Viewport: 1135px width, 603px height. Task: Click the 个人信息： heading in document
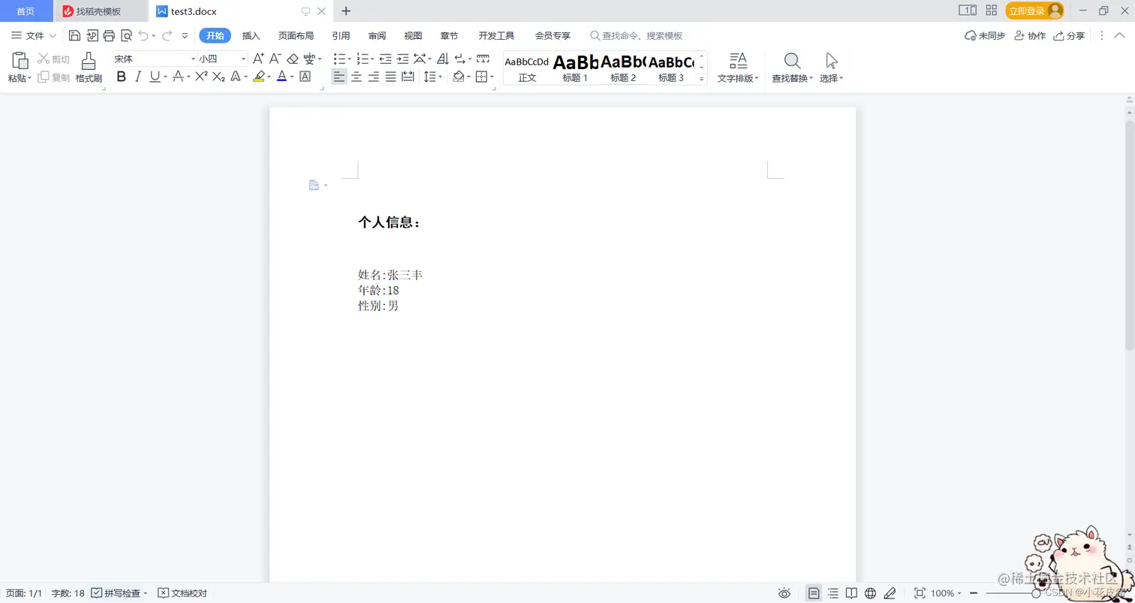(390, 222)
